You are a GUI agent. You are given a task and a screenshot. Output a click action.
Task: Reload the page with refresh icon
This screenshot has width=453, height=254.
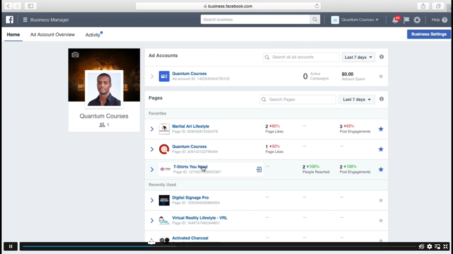pos(317,6)
